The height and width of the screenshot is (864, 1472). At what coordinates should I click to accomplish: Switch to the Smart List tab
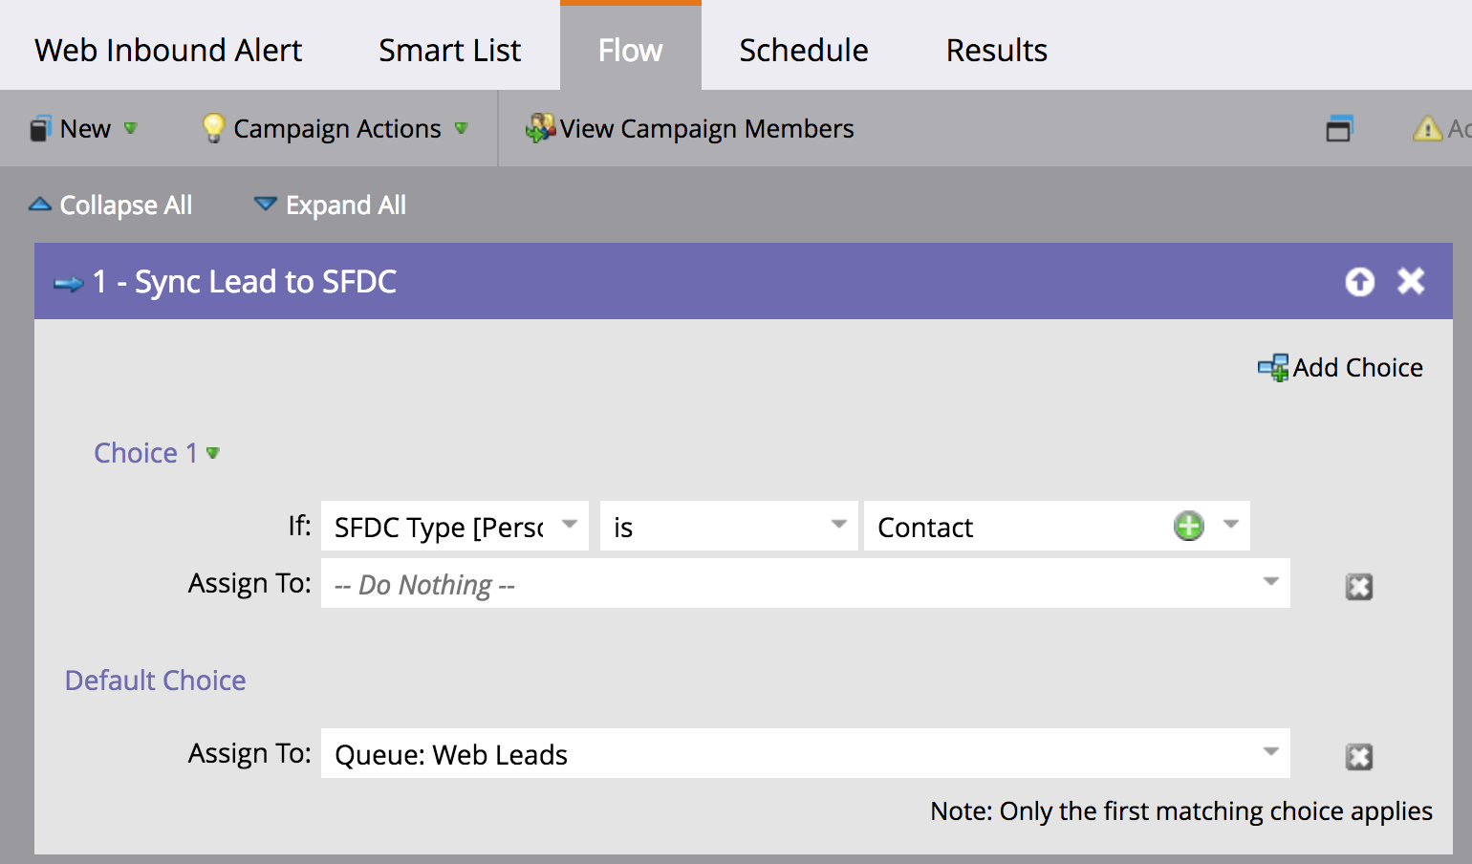point(449,50)
